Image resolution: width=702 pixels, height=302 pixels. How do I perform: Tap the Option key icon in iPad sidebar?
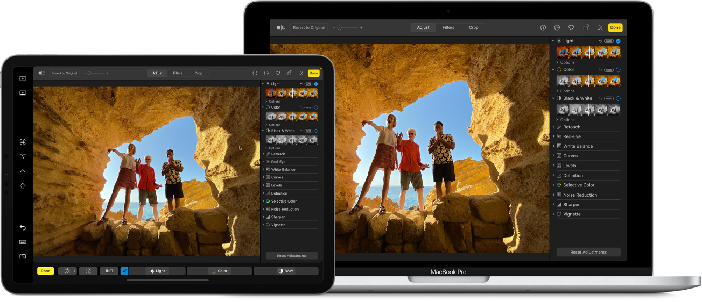[23, 157]
